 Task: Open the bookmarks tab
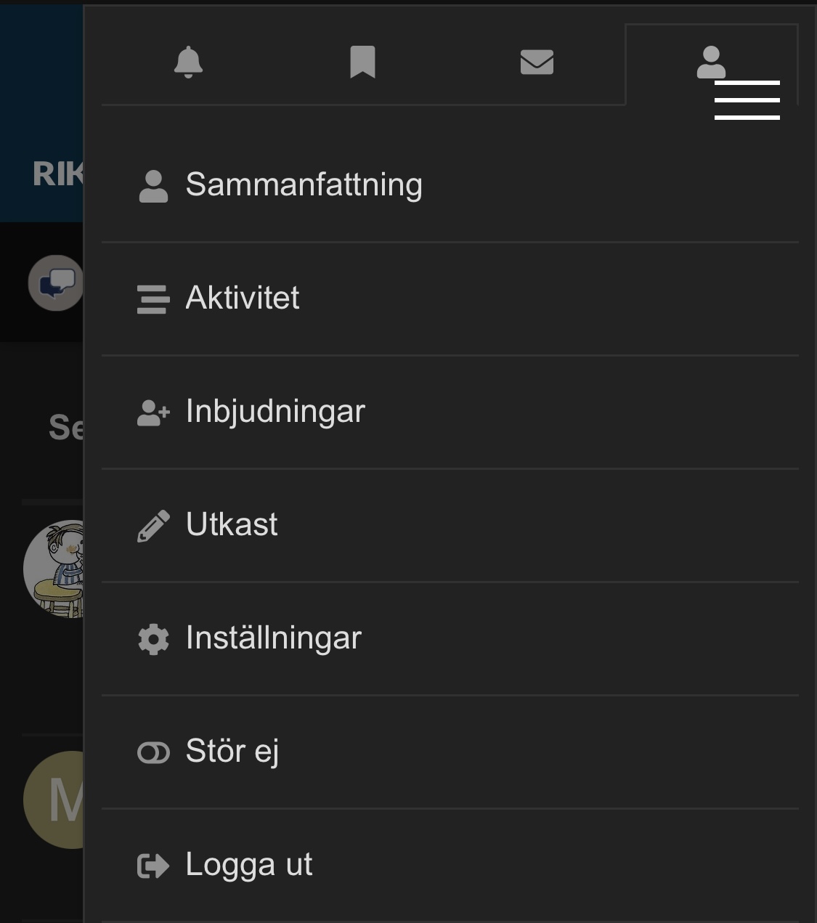pyautogui.click(x=362, y=62)
